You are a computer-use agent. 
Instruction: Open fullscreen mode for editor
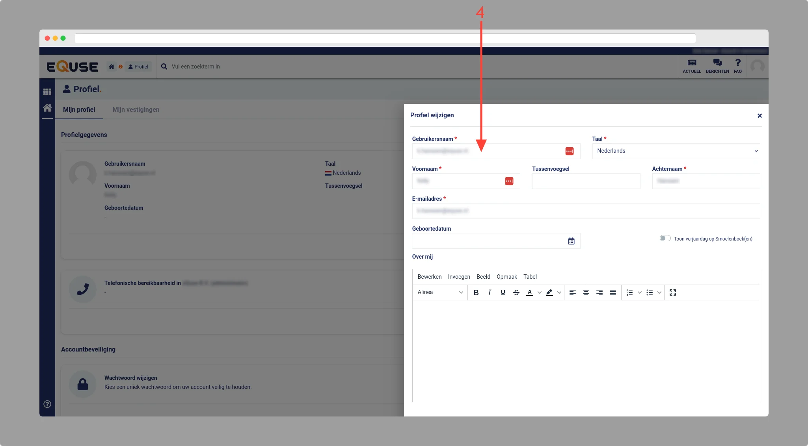[673, 292]
